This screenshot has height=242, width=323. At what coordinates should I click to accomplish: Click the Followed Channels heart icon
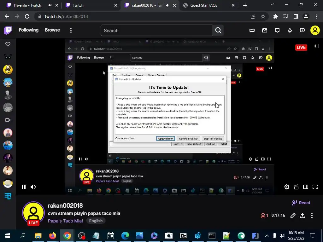point(8,44)
